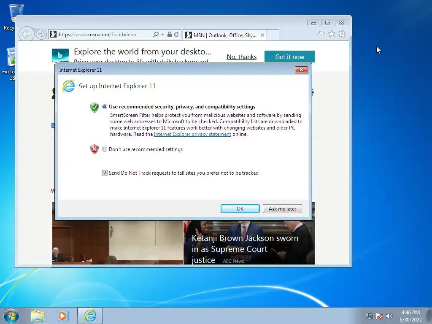Image resolution: width=432 pixels, height=324 pixels.
Task: Click the network tray icon
Action: (369, 316)
